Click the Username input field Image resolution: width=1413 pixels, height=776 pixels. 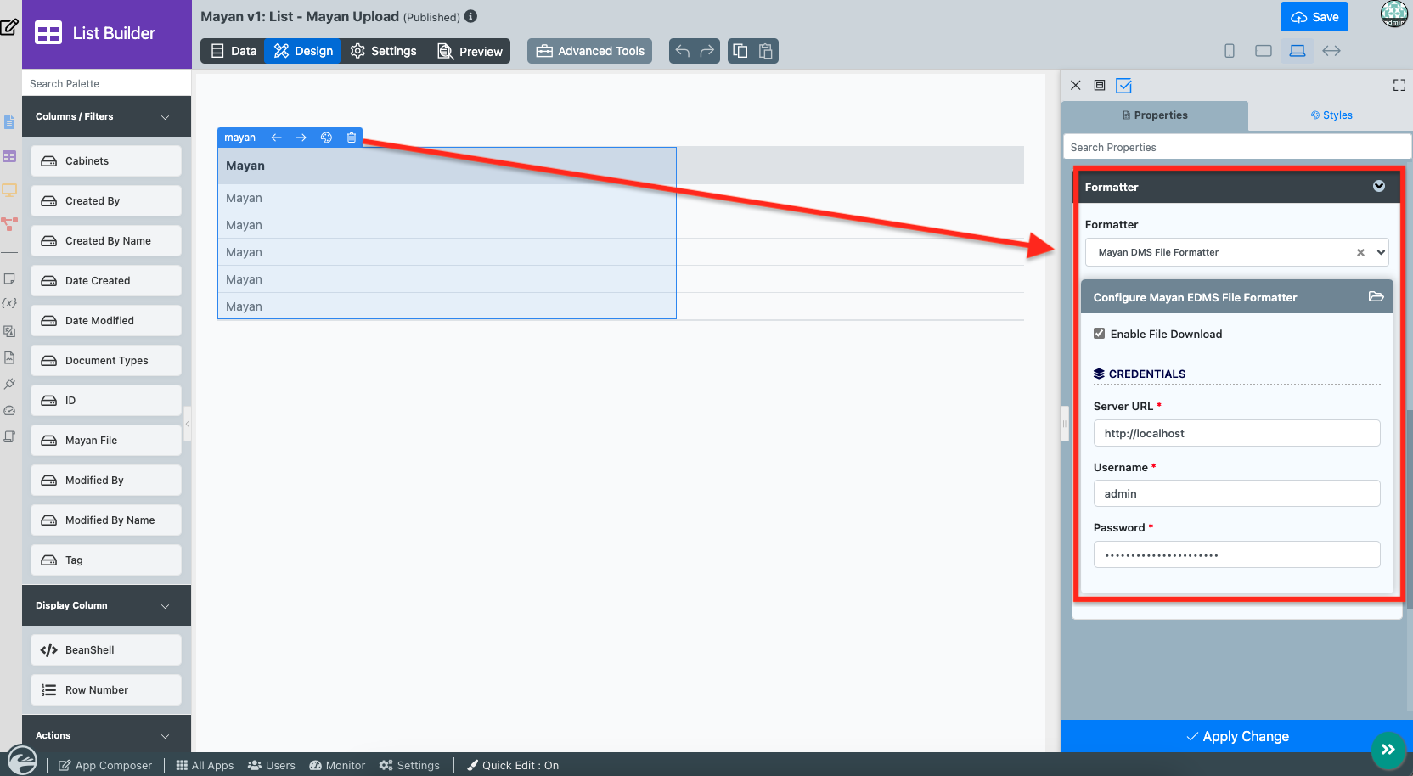click(x=1236, y=493)
